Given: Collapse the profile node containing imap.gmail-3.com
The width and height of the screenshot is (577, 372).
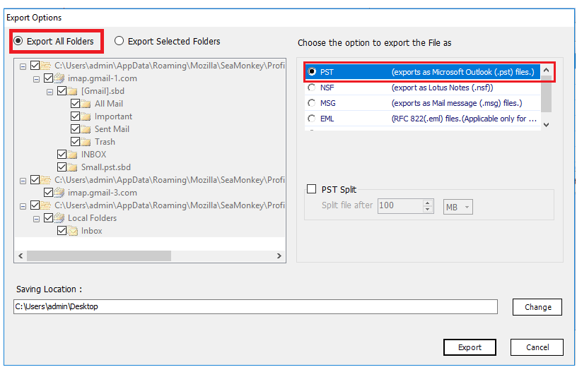Looking at the screenshot, I should point(23,181).
